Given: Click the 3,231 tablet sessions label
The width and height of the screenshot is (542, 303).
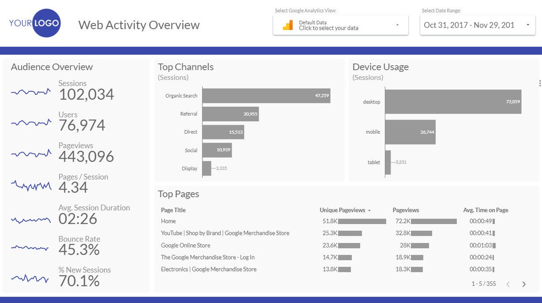Looking at the screenshot, I should click(401, 162).
